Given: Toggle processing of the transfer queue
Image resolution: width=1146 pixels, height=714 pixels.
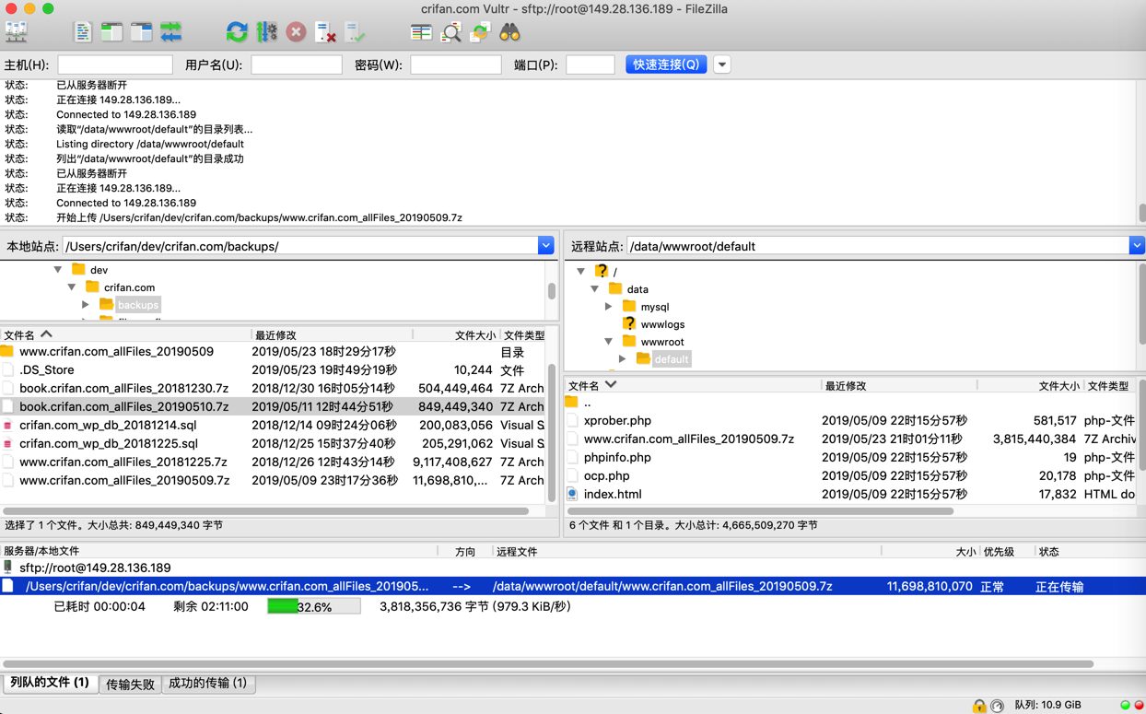Looking at the screenshot, I should click(x=266, y=32).
